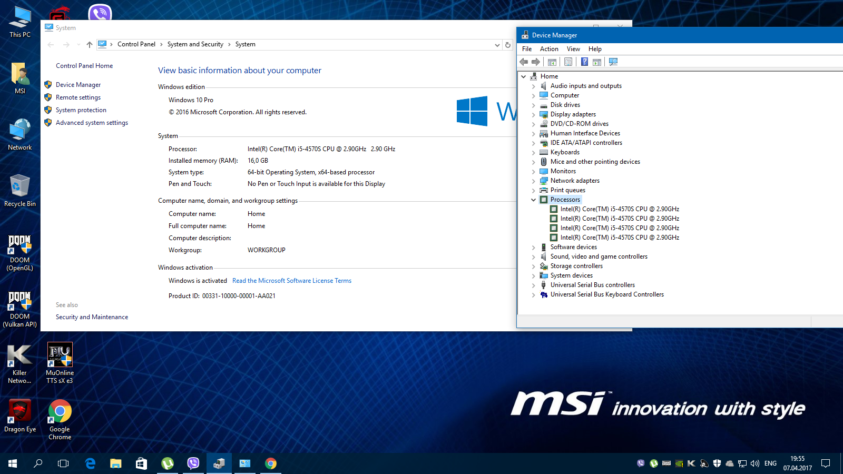Open the View menu in Device Manager
This screenshot has height=474, width=843.
coord(573,49)
